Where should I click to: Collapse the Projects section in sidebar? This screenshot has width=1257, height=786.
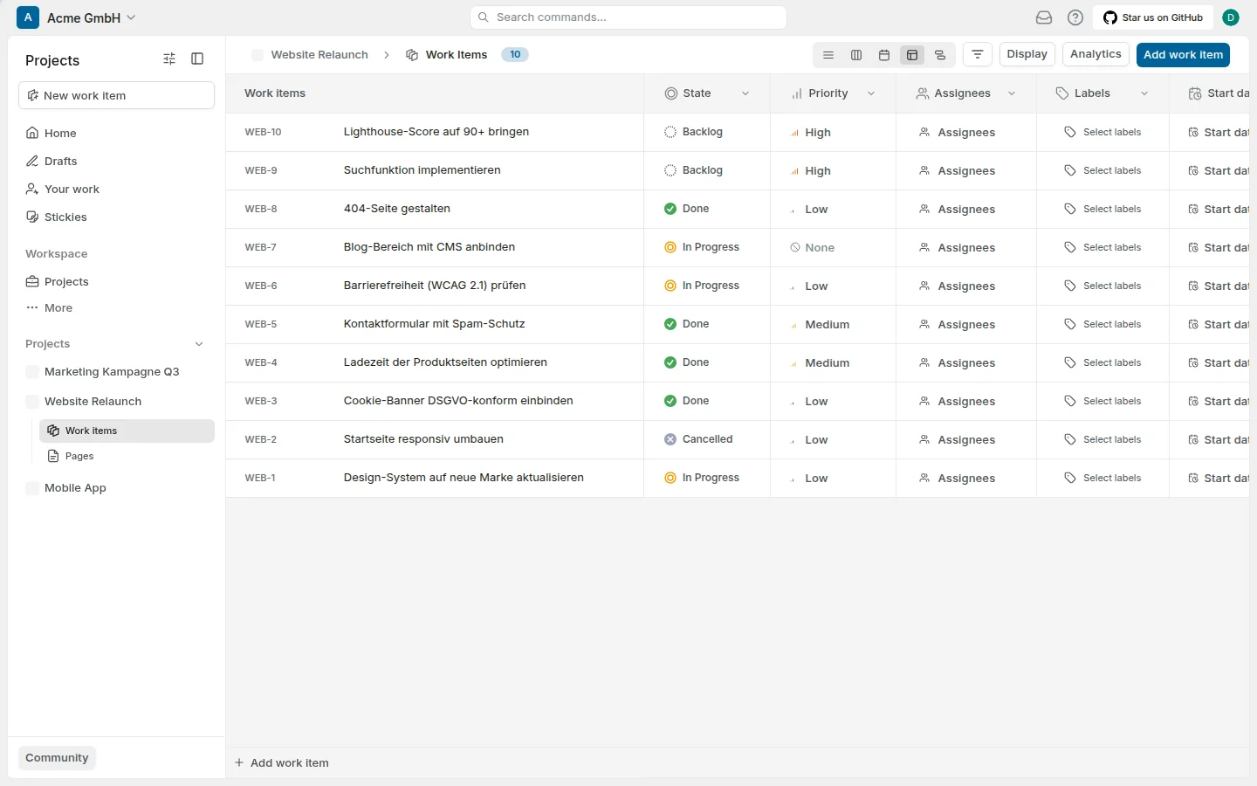[x=199, y=344]
